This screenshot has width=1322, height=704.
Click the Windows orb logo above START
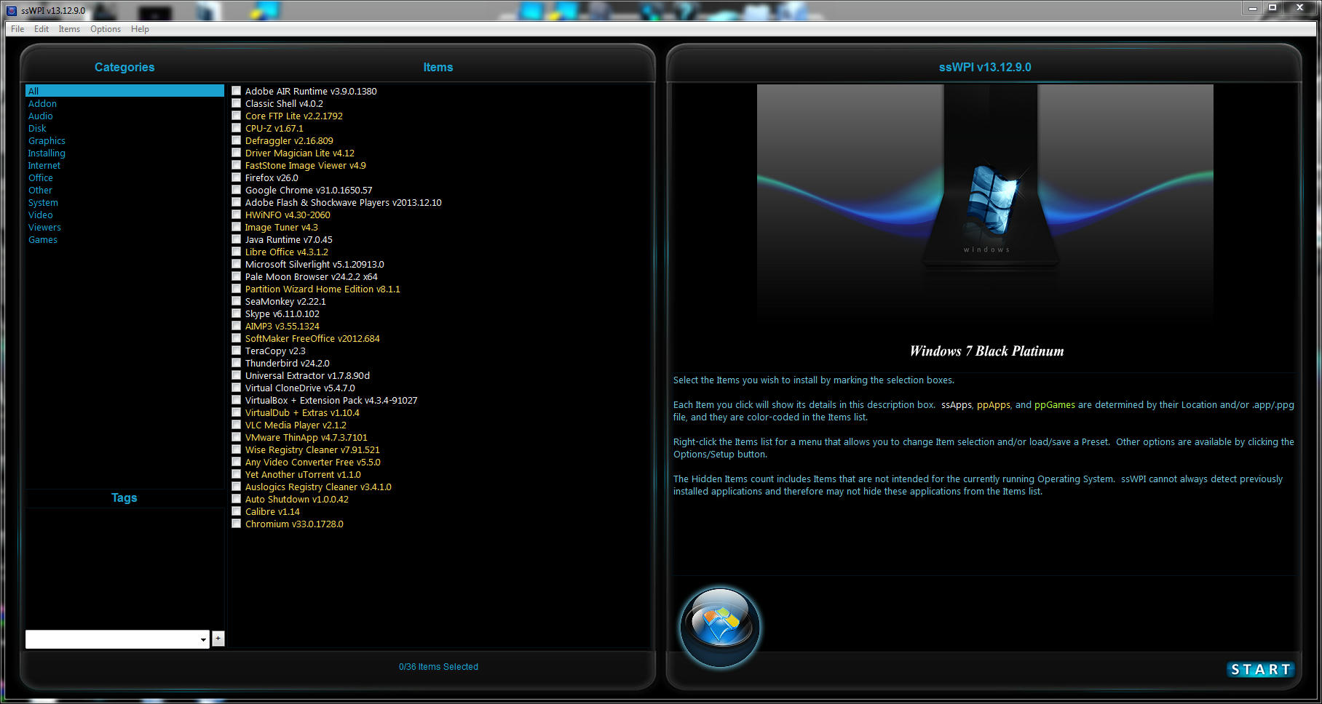pyautogui.click(x=719, y=626)
